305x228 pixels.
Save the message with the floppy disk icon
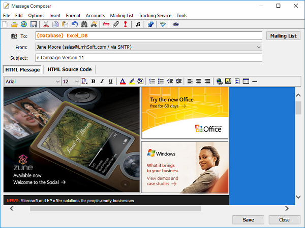pos(34,24)
